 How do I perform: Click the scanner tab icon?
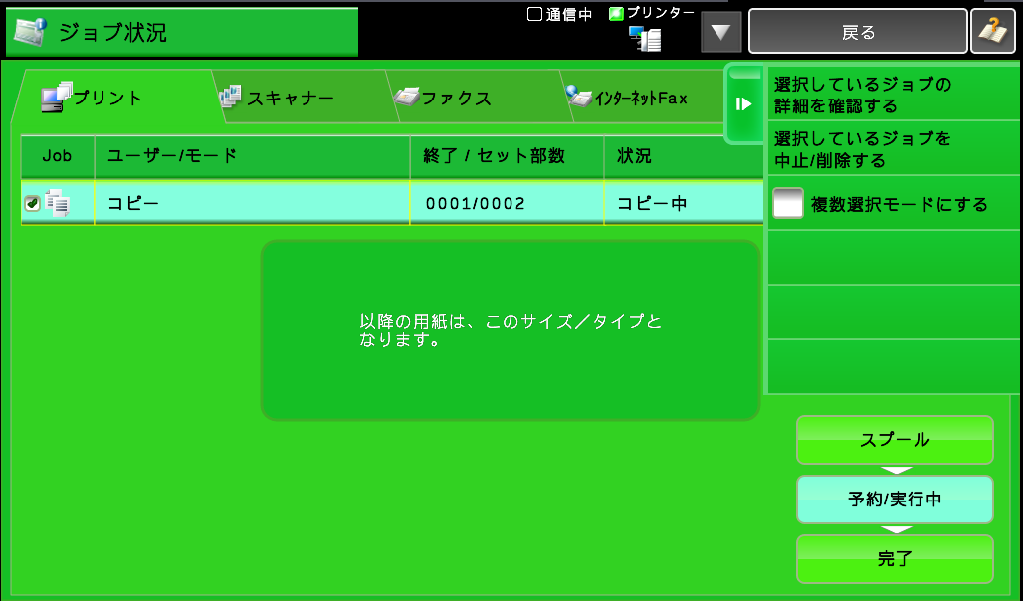pyautogui.click(x=230, y=97)
